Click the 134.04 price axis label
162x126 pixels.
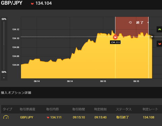click(x=16, y=65)
